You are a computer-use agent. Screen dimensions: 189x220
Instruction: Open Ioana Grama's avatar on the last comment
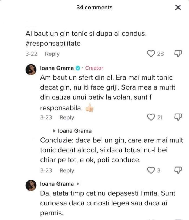click(x=31, y=186)
